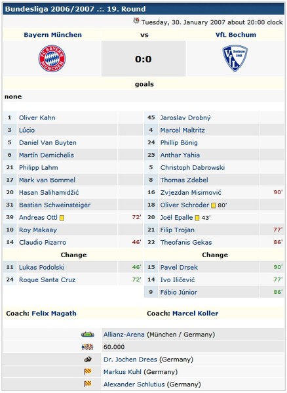Click the crowd attendance icon beside 60.000
The image size is (287, 393).
(x=88, y=347)
